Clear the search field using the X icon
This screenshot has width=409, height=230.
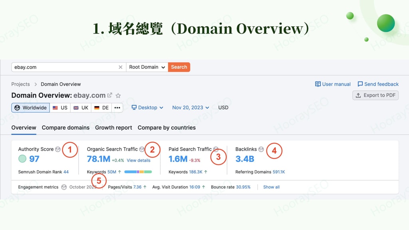pyautogui.click(x=121, y=67)
